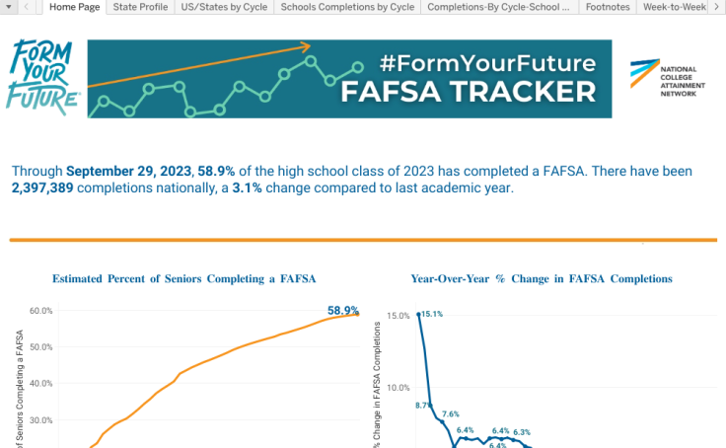Click the Year-Over-Year % Change chart title
726x448 pixels.
tap(542, 279)
